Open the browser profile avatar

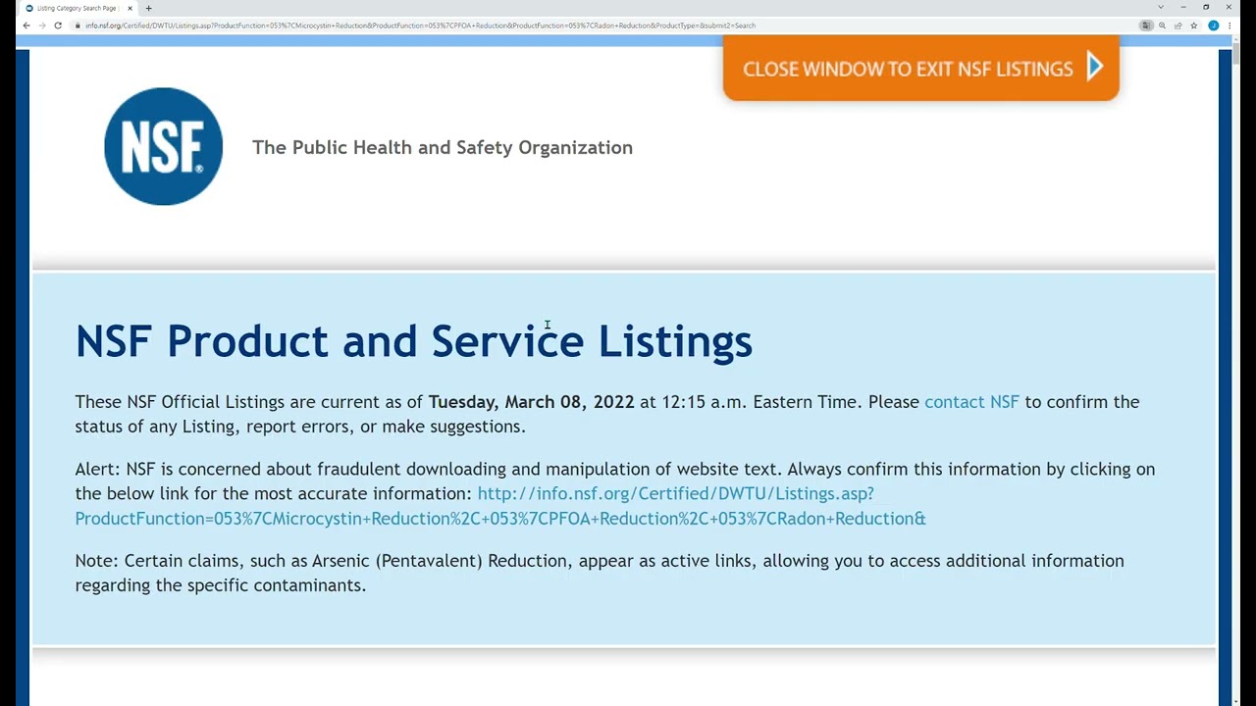[1214, 25]
